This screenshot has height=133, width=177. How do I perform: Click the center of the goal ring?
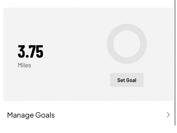pyautogui.click(x=127, y=44)
